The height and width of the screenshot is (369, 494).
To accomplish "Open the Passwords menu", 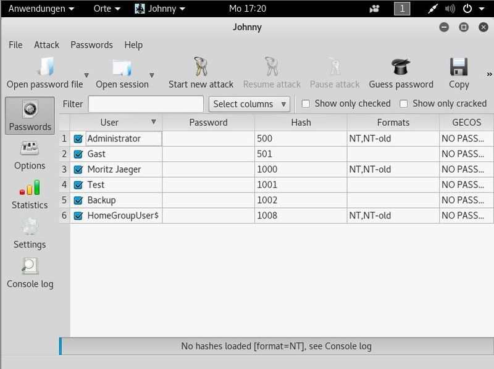I will coord(91,45).
